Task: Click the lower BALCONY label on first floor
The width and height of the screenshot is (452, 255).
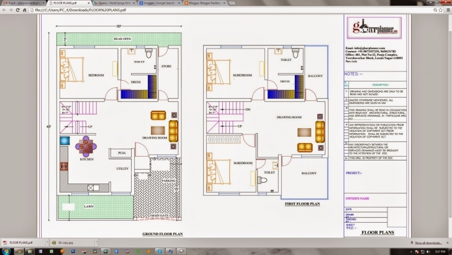Action: [x=309, y=173]
